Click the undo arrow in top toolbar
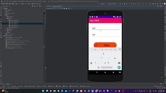The image size is (166, 93). click(150, 4)
